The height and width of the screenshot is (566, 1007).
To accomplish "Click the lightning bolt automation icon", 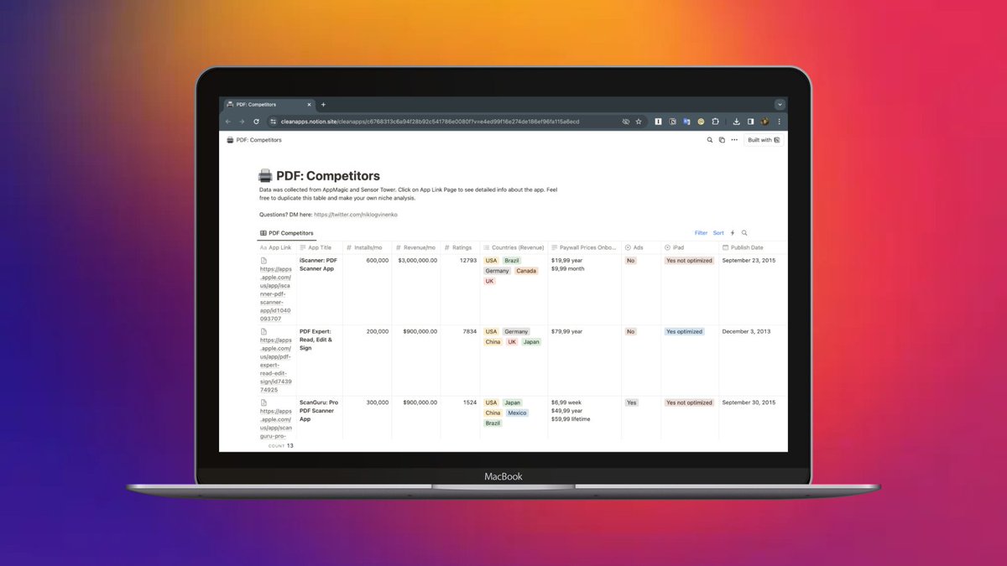I will [x=733, y=233].
